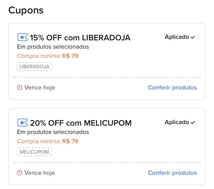Click Em produtos selecionados under 15% OFF
The width and height of the screenshot is (214, 189).
[53, 47]
